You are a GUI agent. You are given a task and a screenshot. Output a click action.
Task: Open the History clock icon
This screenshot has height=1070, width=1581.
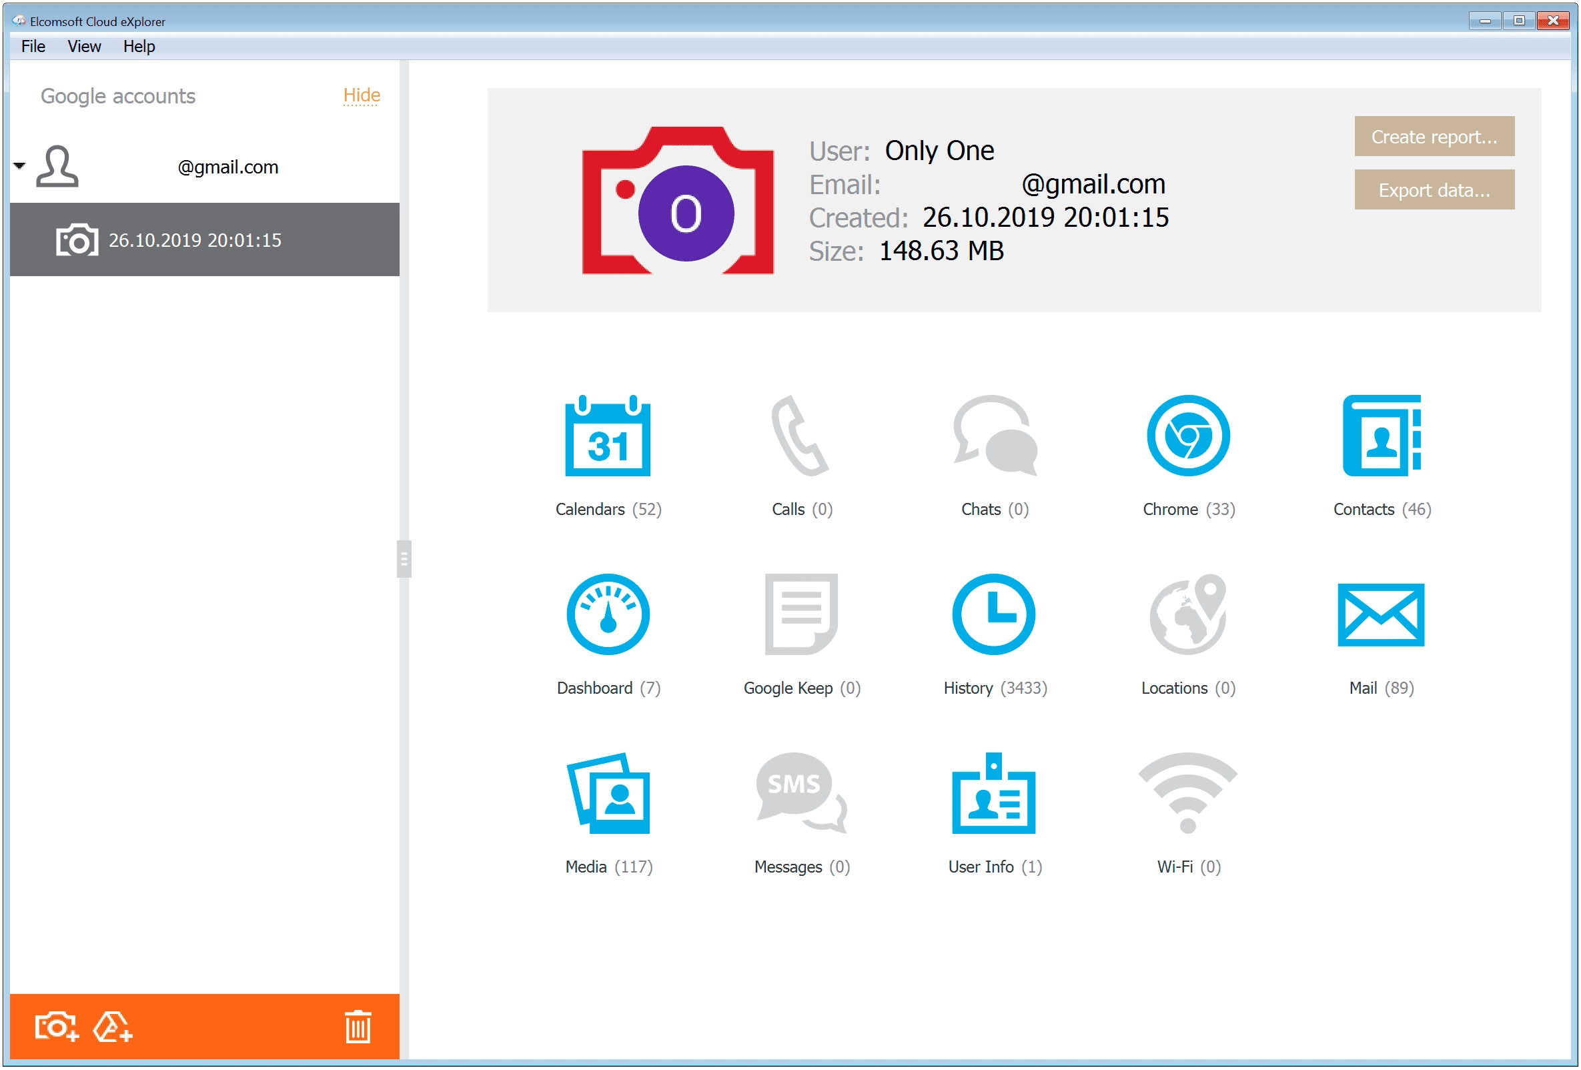[993, 614]
